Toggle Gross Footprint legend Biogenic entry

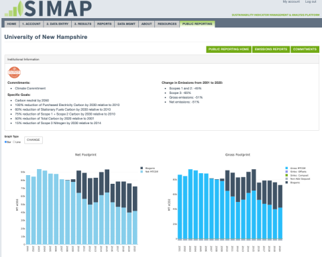click(293, 183)
